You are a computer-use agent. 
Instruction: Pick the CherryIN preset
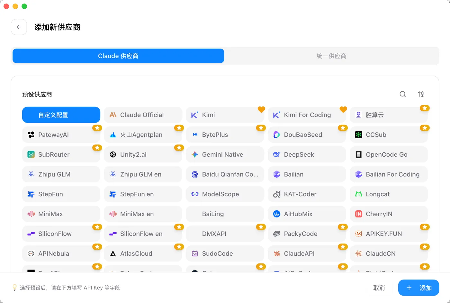pos(389,214)
